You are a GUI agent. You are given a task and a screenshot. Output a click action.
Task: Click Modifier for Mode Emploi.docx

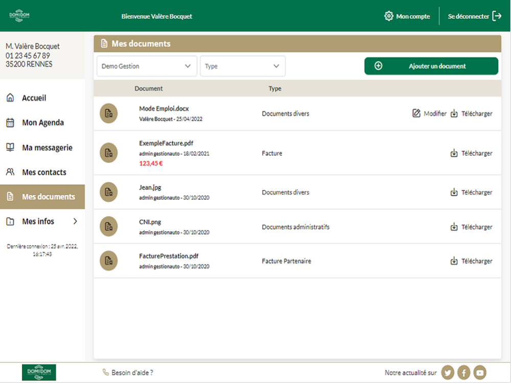pos(435,113)
